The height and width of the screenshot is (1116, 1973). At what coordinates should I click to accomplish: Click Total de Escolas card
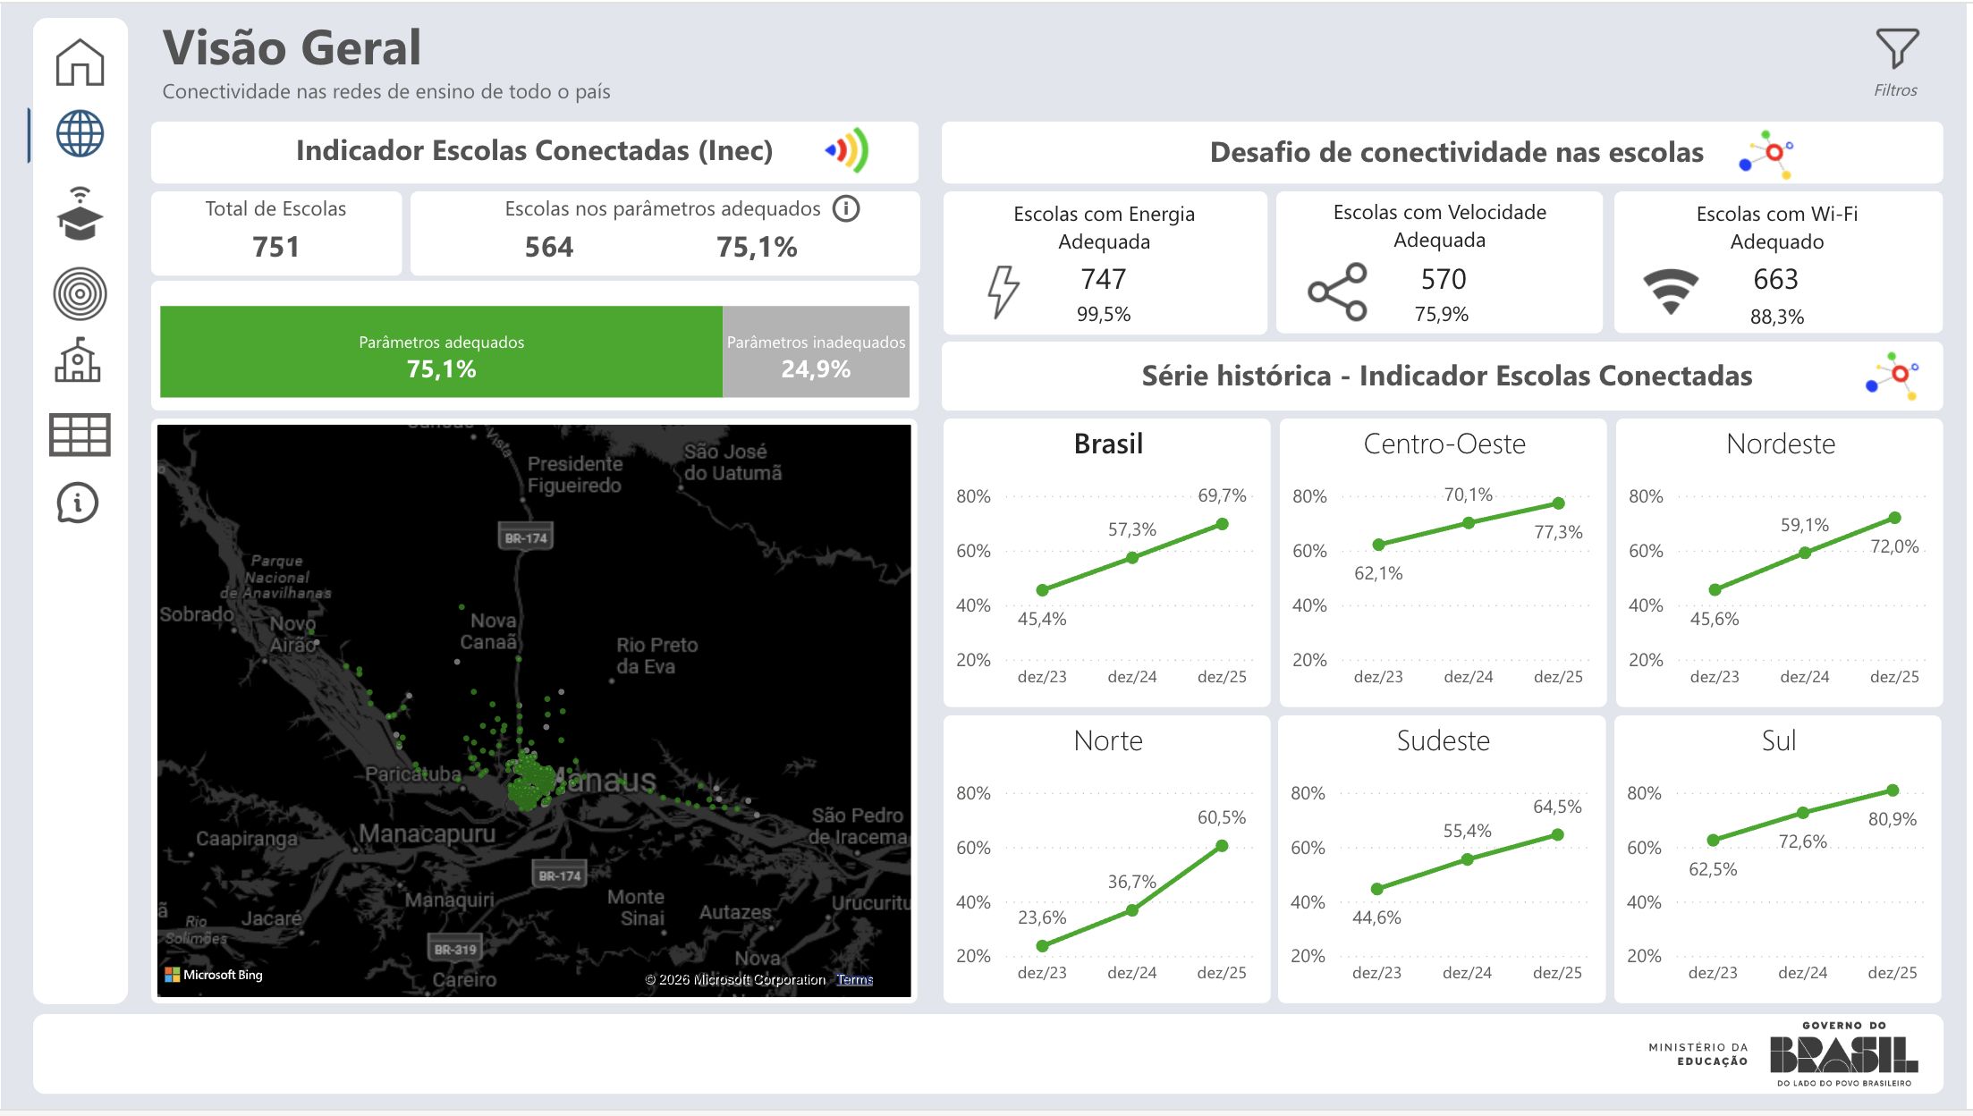[275, 232]
